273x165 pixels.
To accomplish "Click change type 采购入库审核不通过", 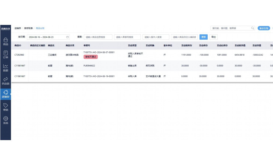I will pyautogui.click(x=135, y=55).
